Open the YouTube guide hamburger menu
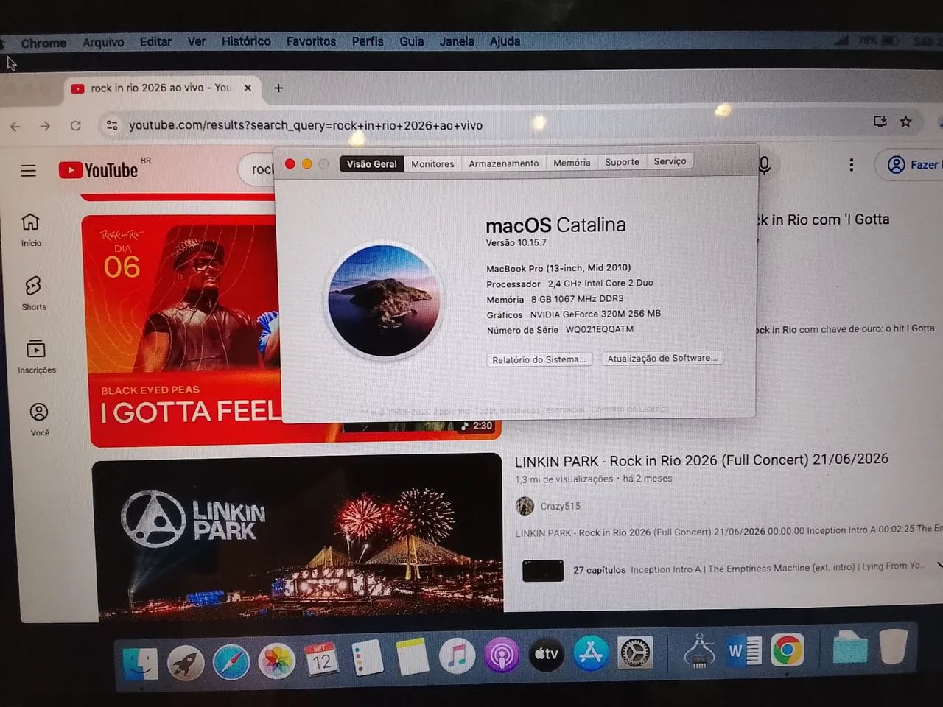The height and width of the screenshot is (707, 943). click(x=29, y=171)
